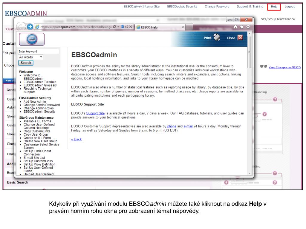306x229 pixels.
Task: Open Available ILL Forms topic
Action: pos(37,121)
